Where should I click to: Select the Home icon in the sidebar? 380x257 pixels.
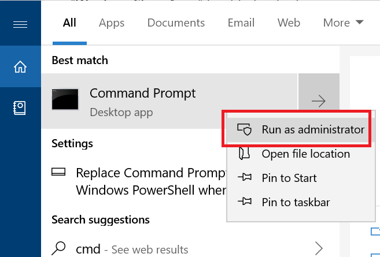tap(20, 66)
